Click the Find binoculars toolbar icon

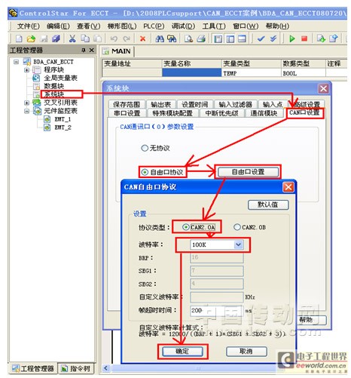(160, 38)
